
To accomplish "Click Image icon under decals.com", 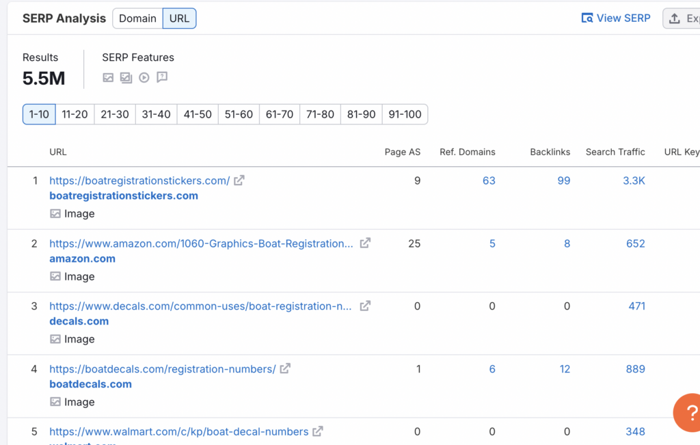I will 55,339.
